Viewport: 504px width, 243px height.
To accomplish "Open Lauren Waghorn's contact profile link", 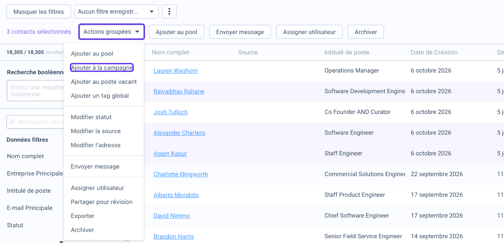I will point(175,71).
